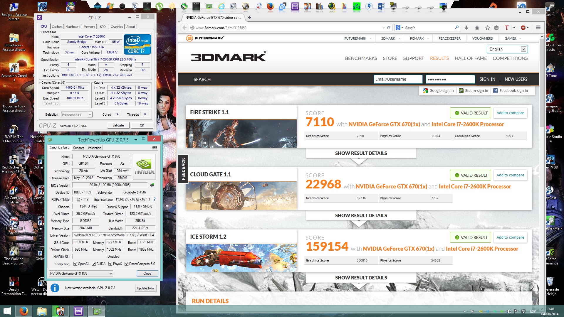This screenshot has height=317, width=564.
Task: Switch to the Sensors tab in GPU-Z
Action: click(78, 148)
